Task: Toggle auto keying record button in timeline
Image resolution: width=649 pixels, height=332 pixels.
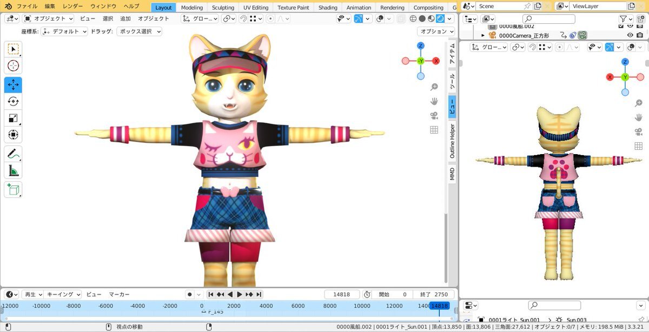Action: click(189, 295)
